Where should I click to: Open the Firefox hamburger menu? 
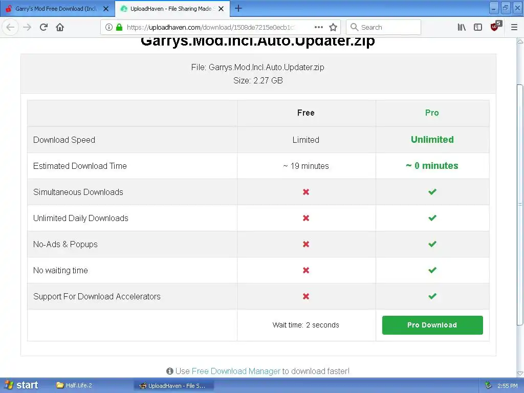(514, 27)
